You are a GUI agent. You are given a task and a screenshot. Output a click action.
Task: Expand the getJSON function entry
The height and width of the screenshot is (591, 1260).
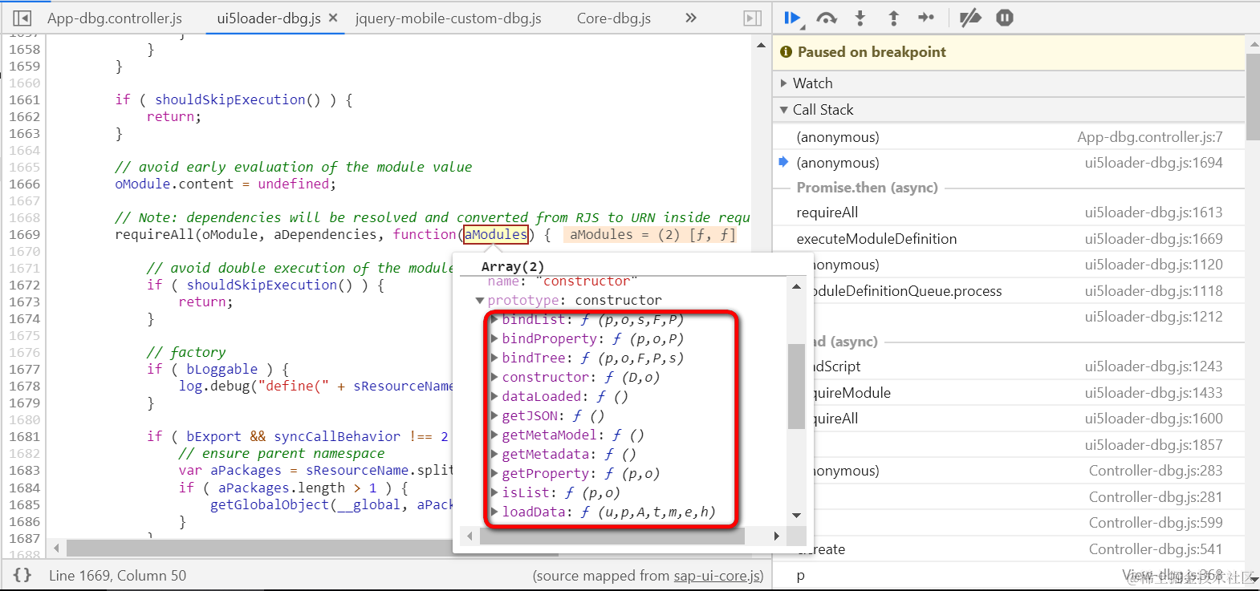point(494,415)
